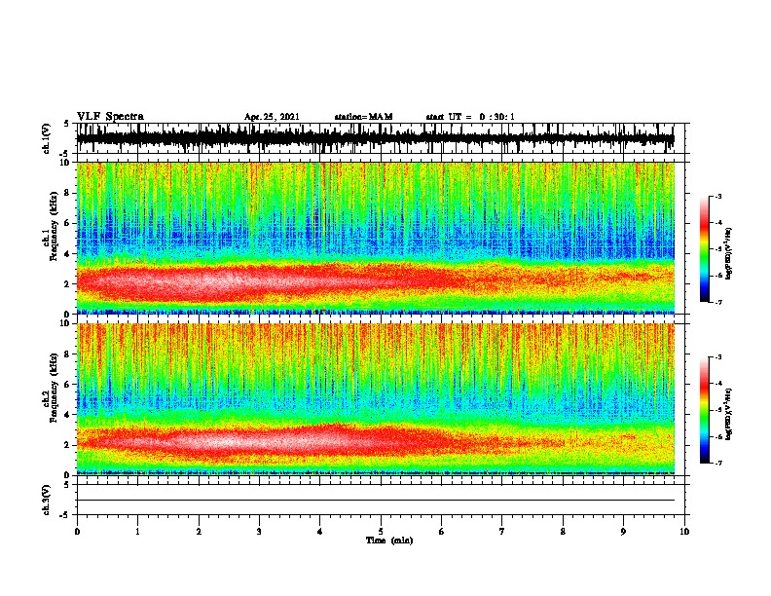Click tick label "9" on the Time axis
Screen dimensions: 771x596
pyautogui.click(x=623, y=532)
